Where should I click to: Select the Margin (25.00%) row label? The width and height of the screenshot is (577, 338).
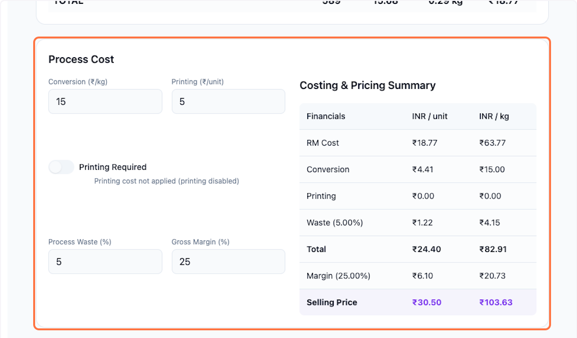[x=338, y=276]
